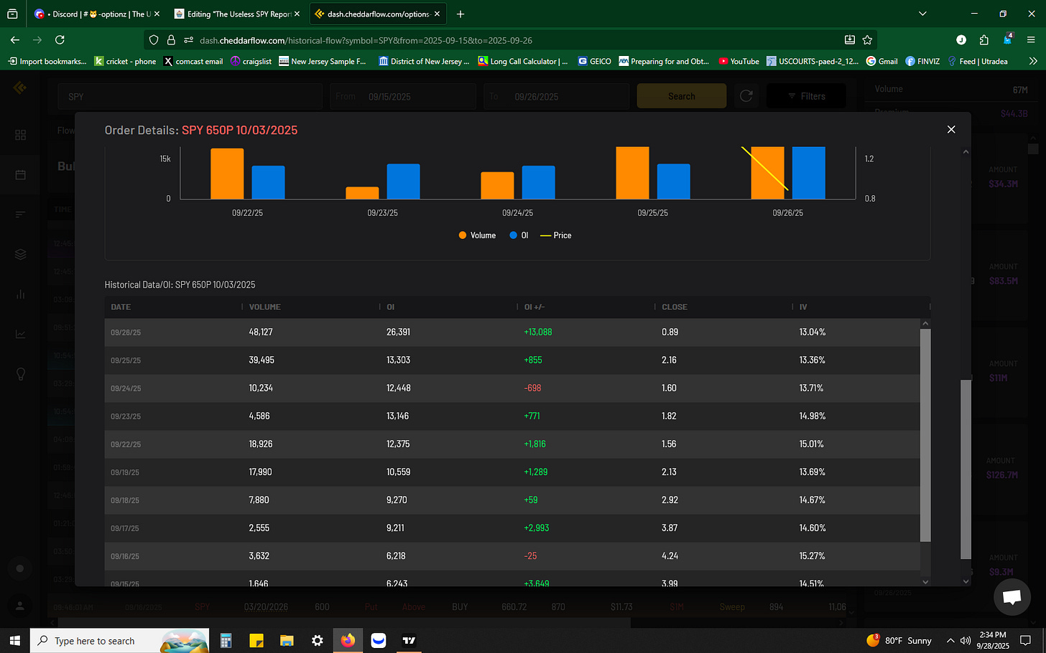Screen dimensions: 1046x653
Task: Open the tracking protection shield icon
Action: pyautogui.click(x=154, y=40)
